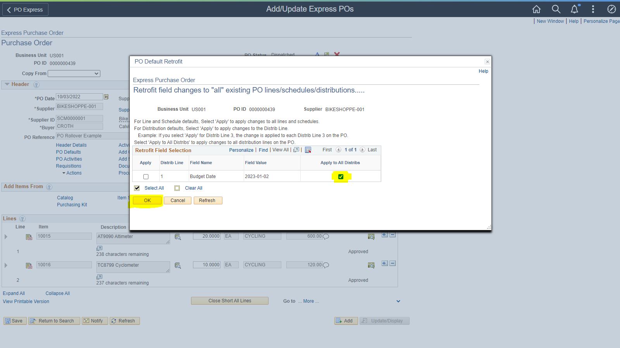Expand line 2 item 10016 details
The image size is (620, 348).
click(x=6, y=265)
